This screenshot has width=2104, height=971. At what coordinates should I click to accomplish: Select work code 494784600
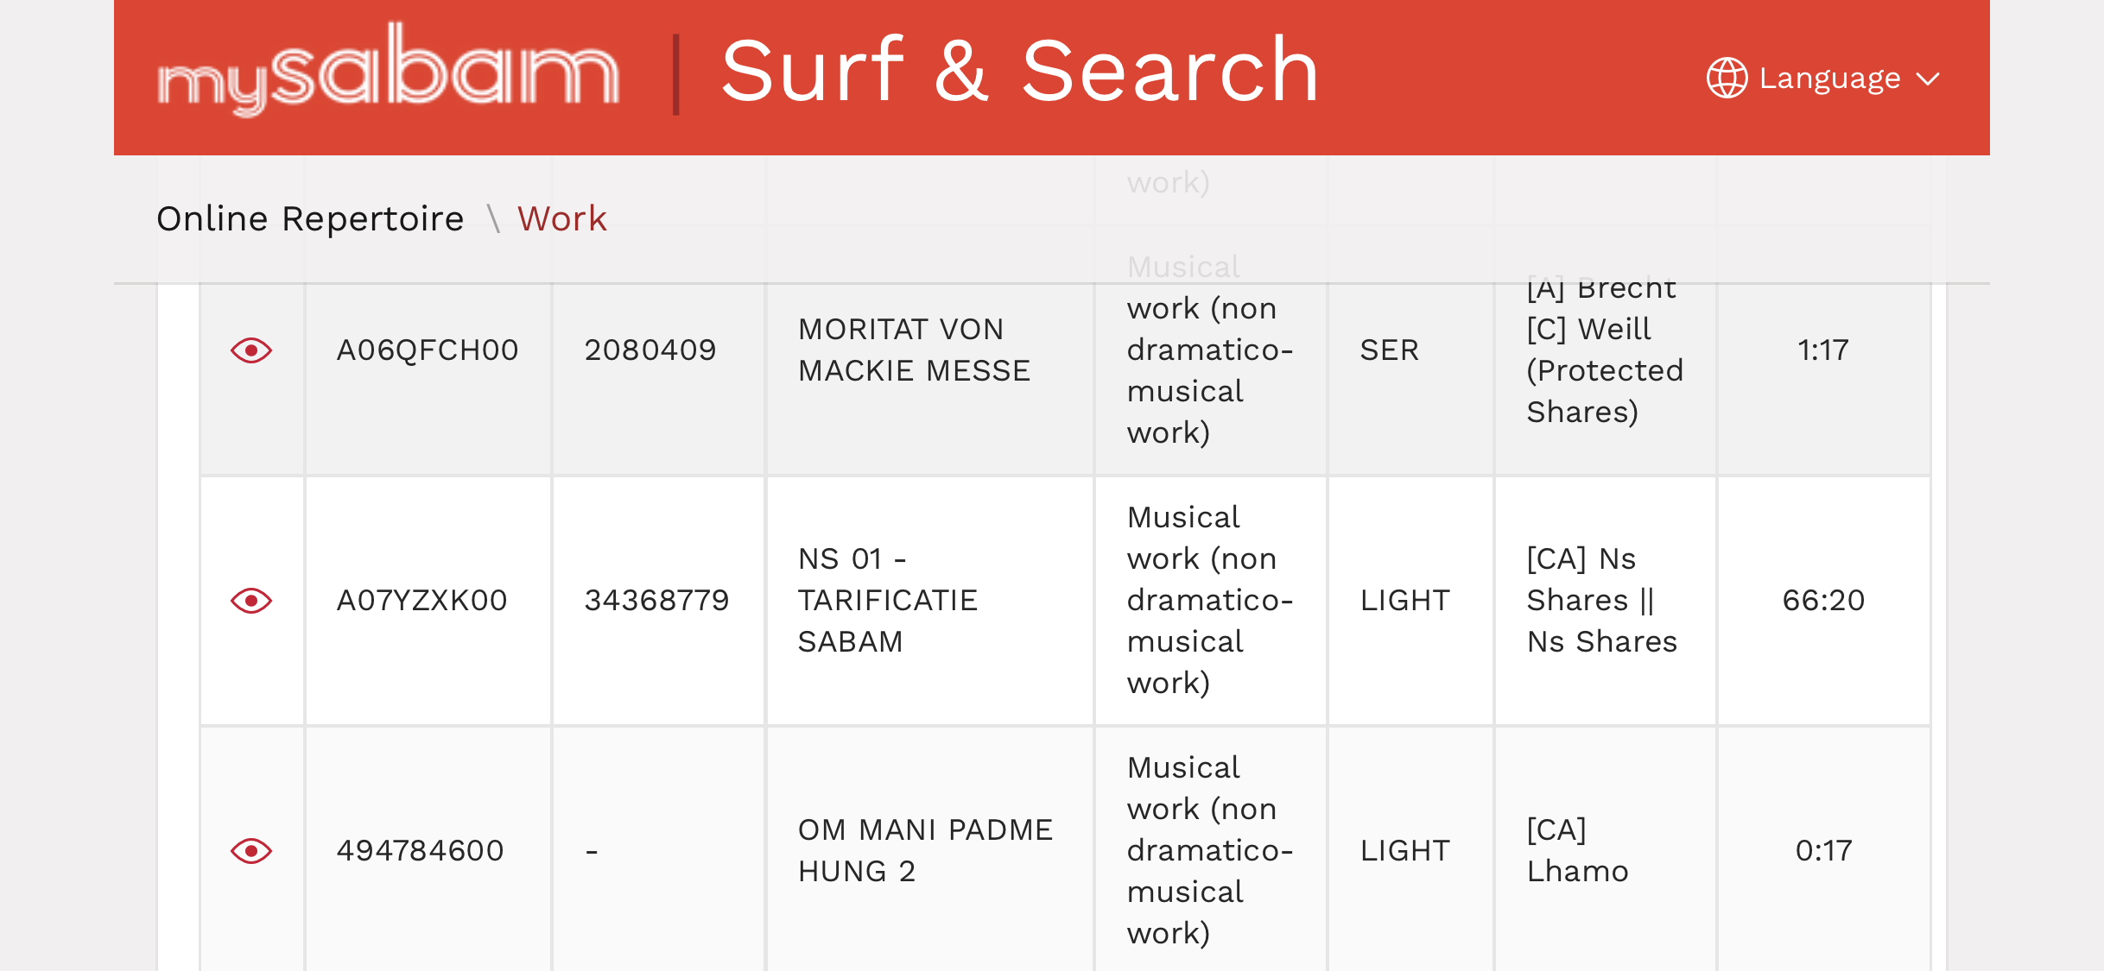(x=420, y=851)
